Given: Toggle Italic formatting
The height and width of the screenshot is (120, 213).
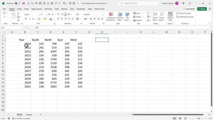Looking at the screenshot, I should click(29, 19).
